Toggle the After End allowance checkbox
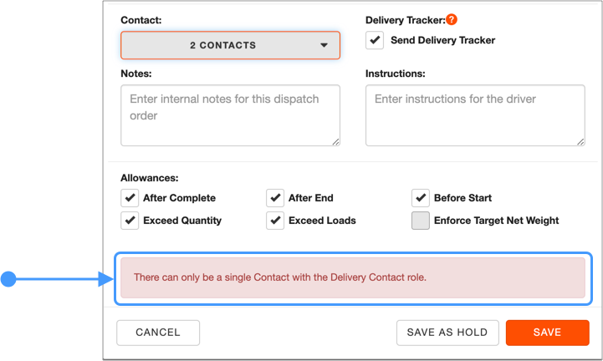 coord(275,198)
